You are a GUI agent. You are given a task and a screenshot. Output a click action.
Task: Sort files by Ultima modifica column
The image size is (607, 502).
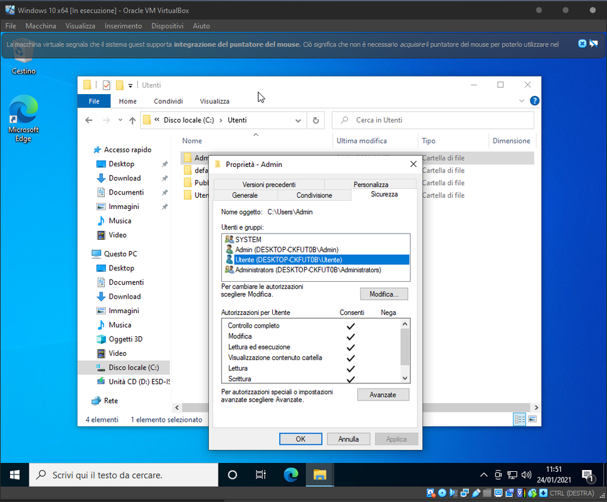[x=362, y=141]
